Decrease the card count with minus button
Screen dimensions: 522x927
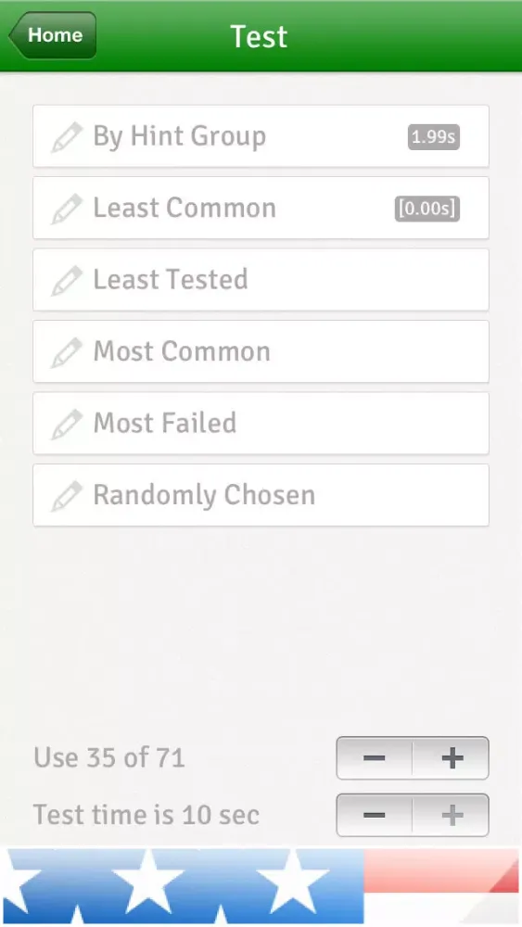[x=375, y=758]
